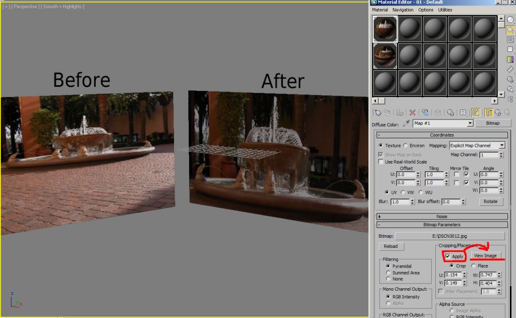Open the Utilities menu
This screenshot has height=318, width=516.
coord(445,10)
